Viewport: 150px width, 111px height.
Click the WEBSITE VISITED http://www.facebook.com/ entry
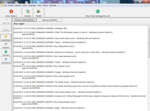tap(45, 56)
